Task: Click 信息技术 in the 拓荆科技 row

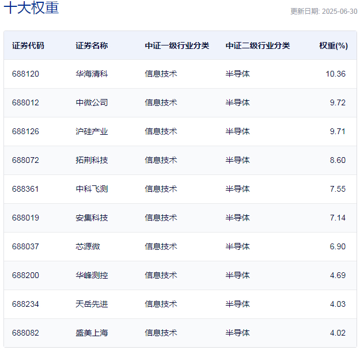Action: click(x=161, y=160)
